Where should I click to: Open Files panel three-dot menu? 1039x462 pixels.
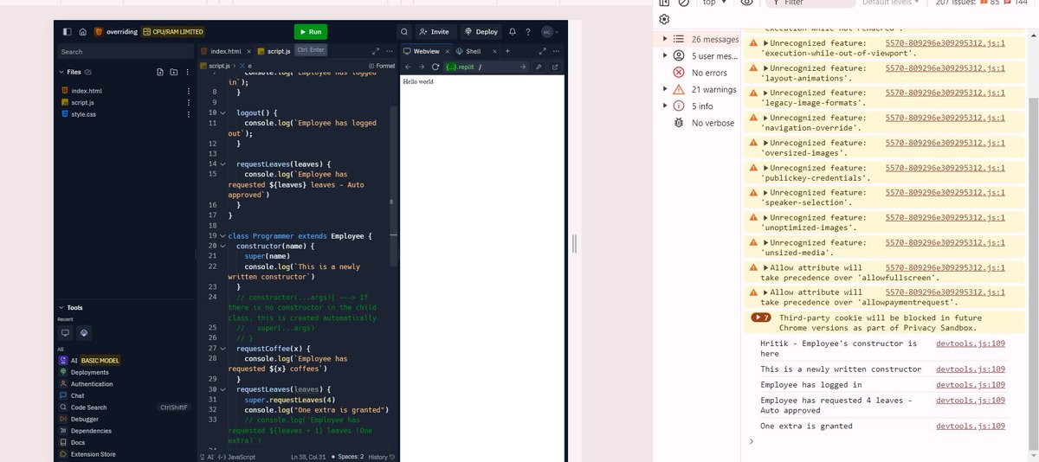[188, 72]
